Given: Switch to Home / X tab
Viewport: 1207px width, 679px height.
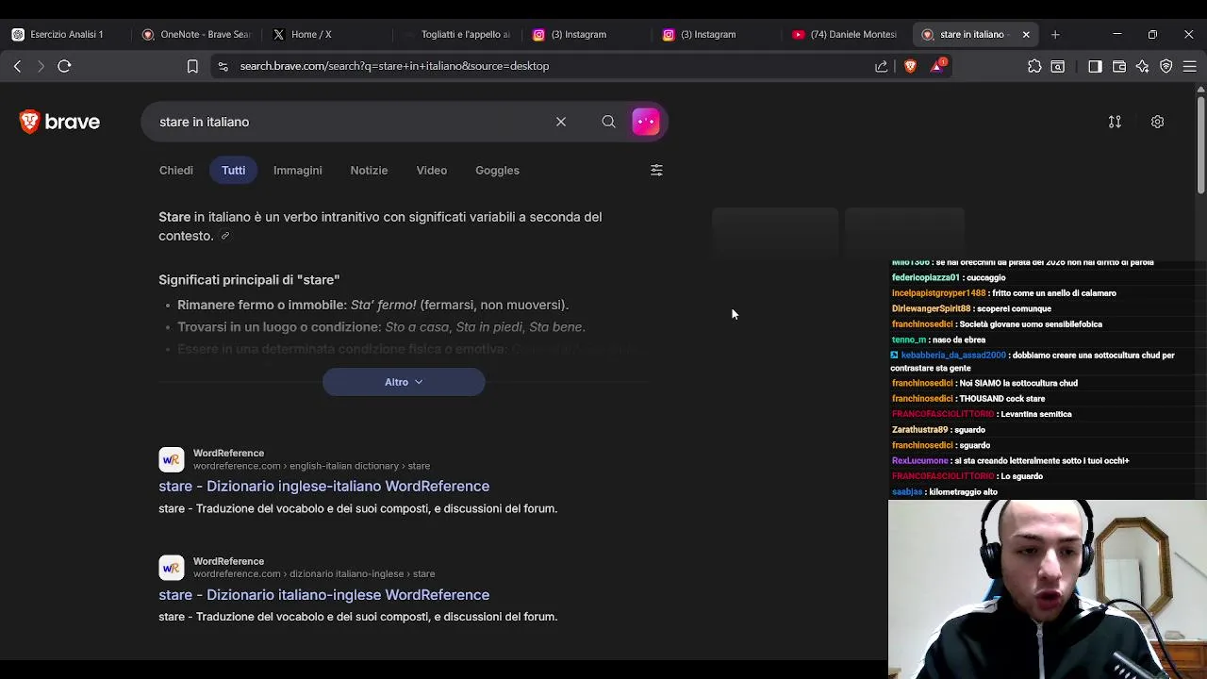Looking at the screenshot, I should point(311,34).
